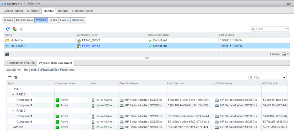
Task: Click the FTT=1_SW=2 policy link for Hard disk 1
Action: coord(91,46)
